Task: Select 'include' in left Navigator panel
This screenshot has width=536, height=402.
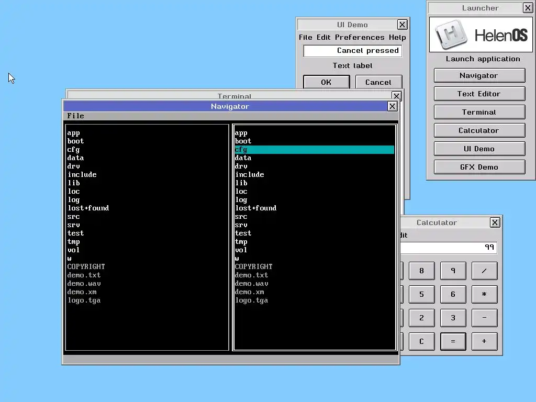Action: [147, 175]
